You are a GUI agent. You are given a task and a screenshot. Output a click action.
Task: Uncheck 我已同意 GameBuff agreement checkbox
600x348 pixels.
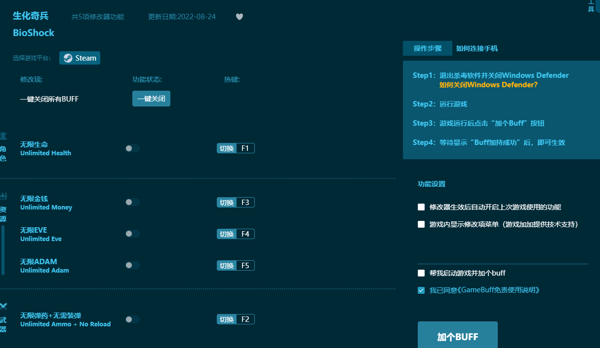[x=421, y=290]
